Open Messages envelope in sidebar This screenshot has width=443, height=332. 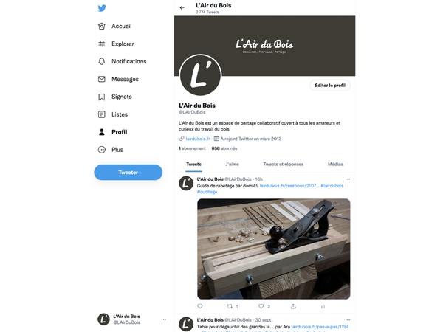(x=118, y=79)
